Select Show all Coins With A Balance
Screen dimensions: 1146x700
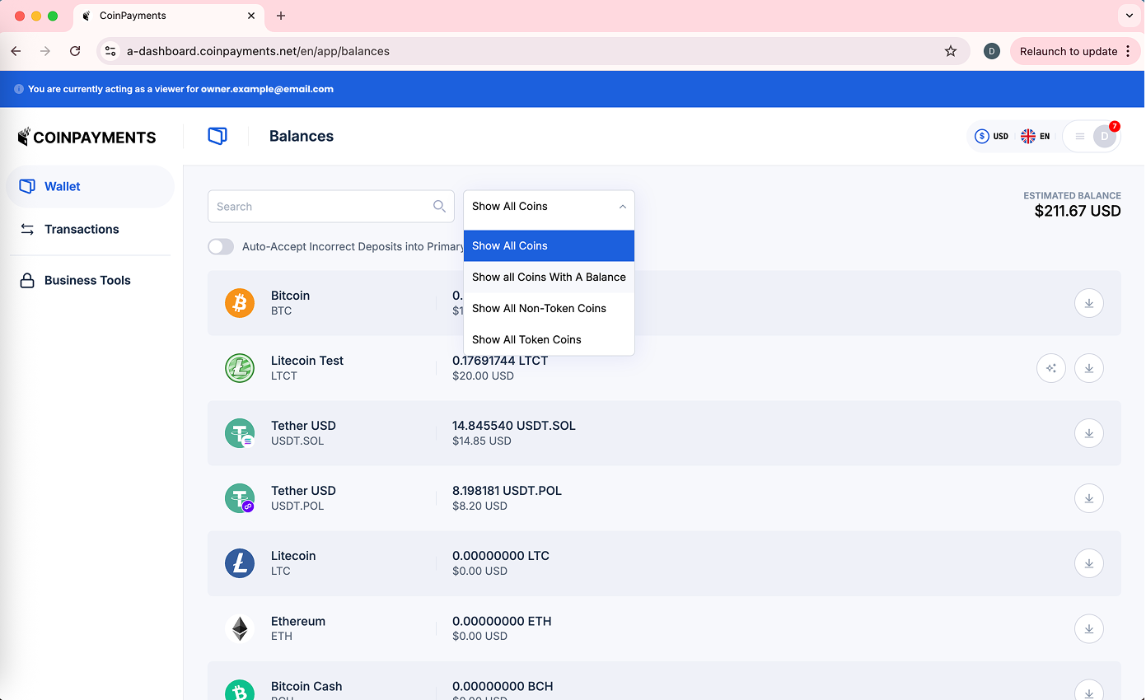click(x=549, y=278)
